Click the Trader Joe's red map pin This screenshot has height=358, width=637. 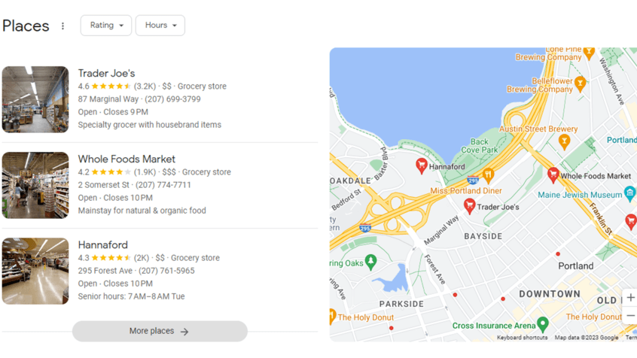pyautogui.click(x=470, y=206)
